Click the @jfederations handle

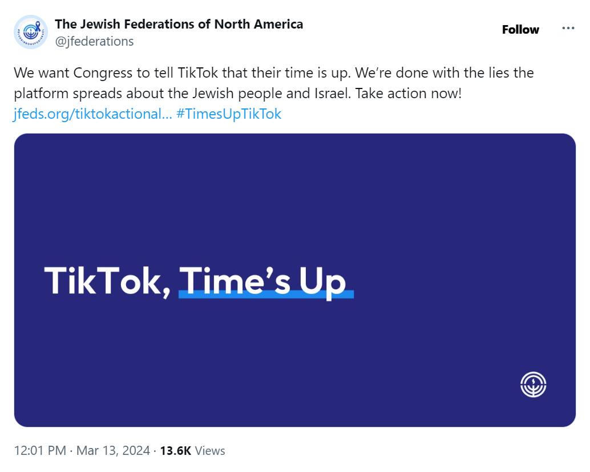coord(94,41)
